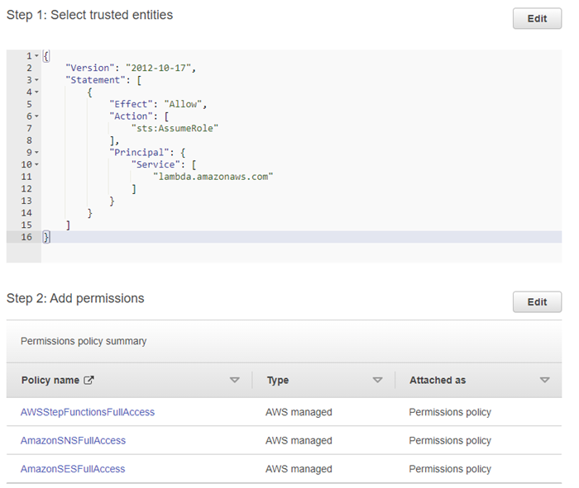Open the AmazonSESFullAccess policy link

[73, 469]
